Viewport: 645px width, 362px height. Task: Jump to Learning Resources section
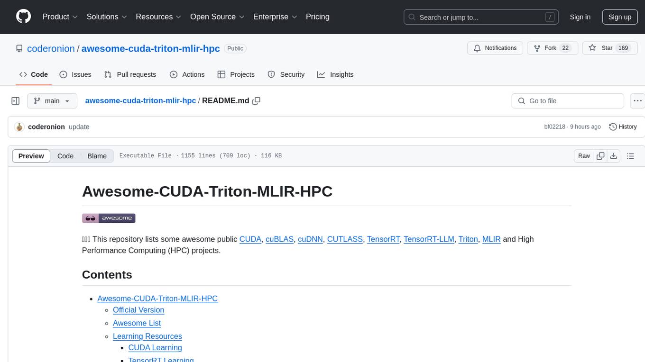(147, 336)
